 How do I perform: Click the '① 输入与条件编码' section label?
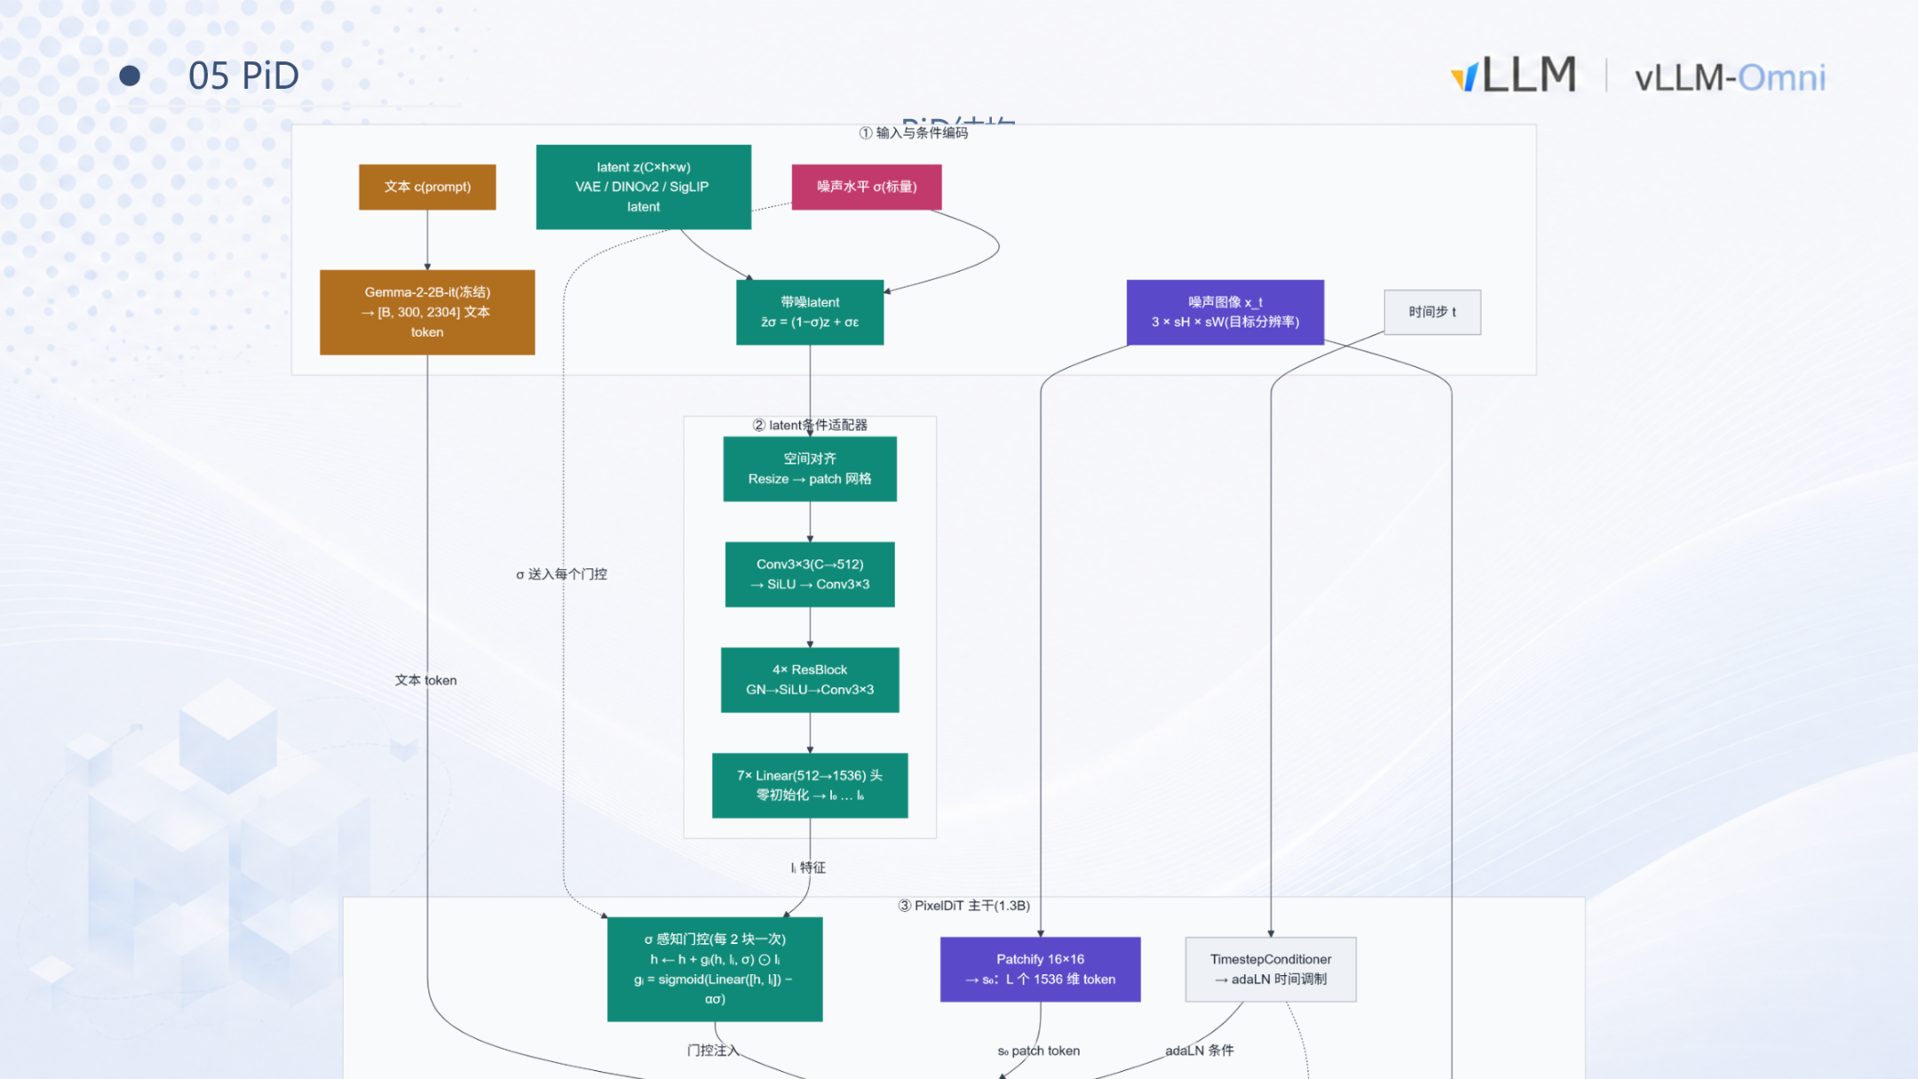click(x=914, y=132)
